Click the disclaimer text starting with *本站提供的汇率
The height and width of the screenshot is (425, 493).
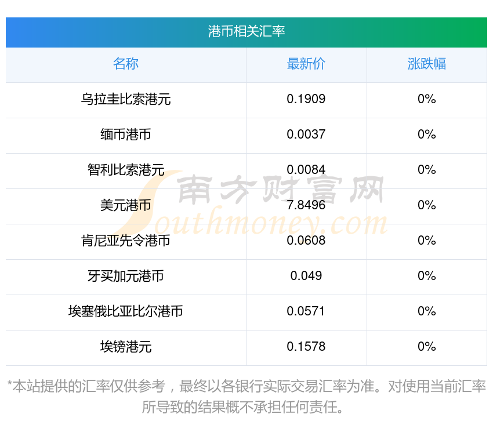click(246, 397)
